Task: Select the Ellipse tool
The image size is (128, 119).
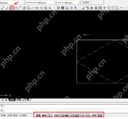Action: tap(37, 8)
